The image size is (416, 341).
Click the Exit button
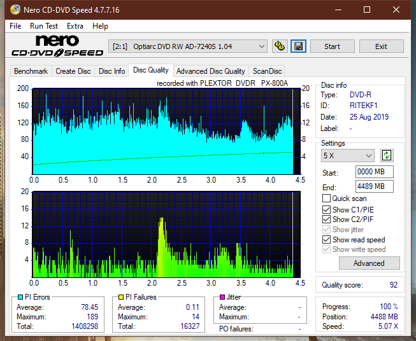point(381,46)
